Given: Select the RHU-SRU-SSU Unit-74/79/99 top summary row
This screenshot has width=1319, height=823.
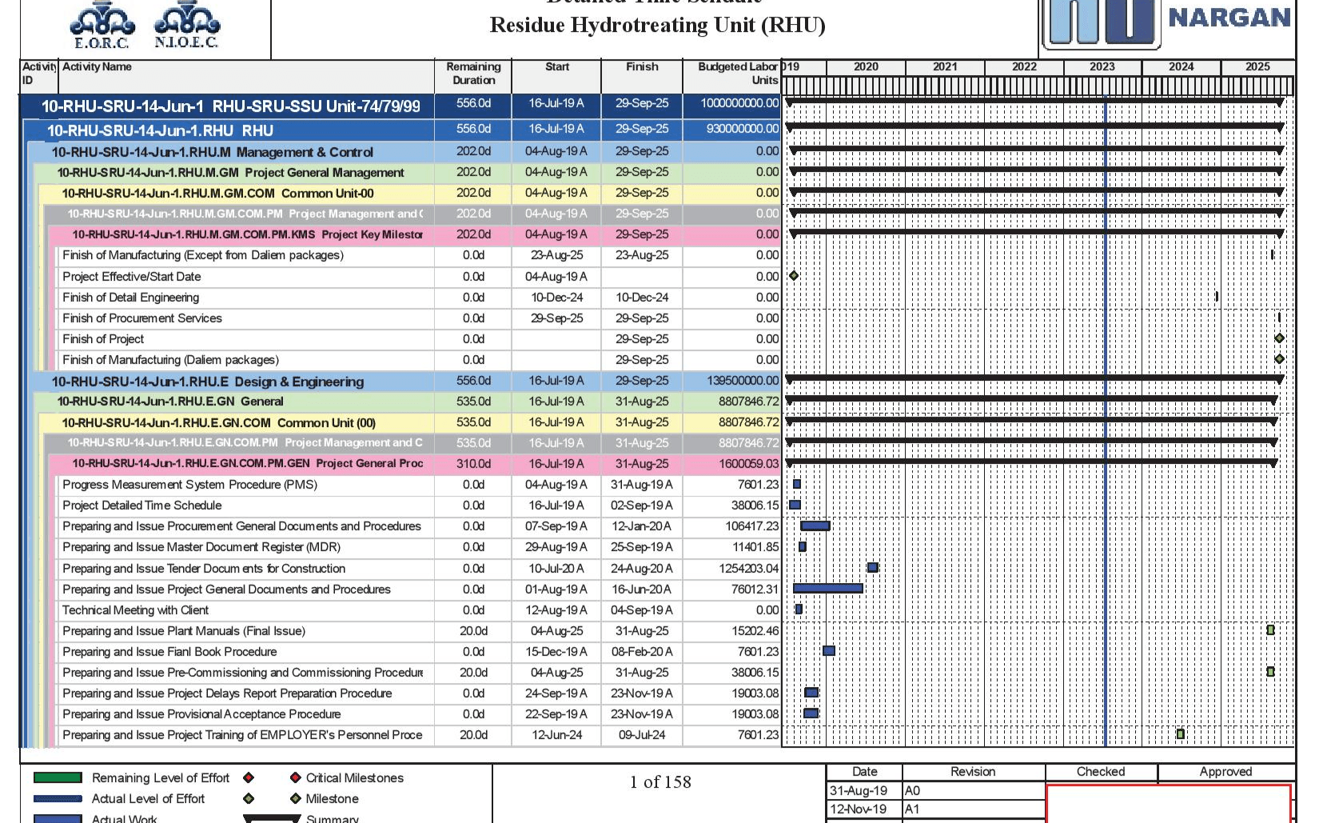Looking at the screenshot, I should pyautogui.click(x=400, y=105).
